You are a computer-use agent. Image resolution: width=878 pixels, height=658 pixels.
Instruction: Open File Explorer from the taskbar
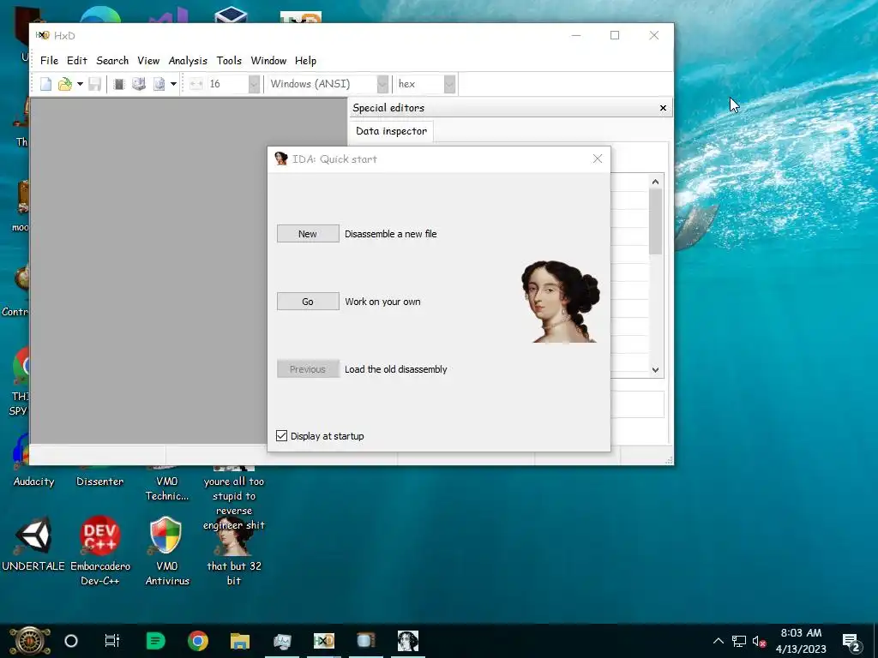240,641
